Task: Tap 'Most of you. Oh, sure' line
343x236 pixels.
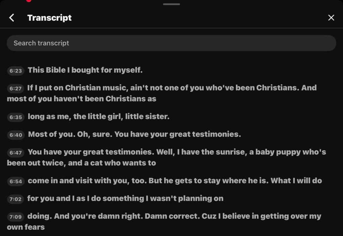Action: pyautogui.click(x=134, y=135)
